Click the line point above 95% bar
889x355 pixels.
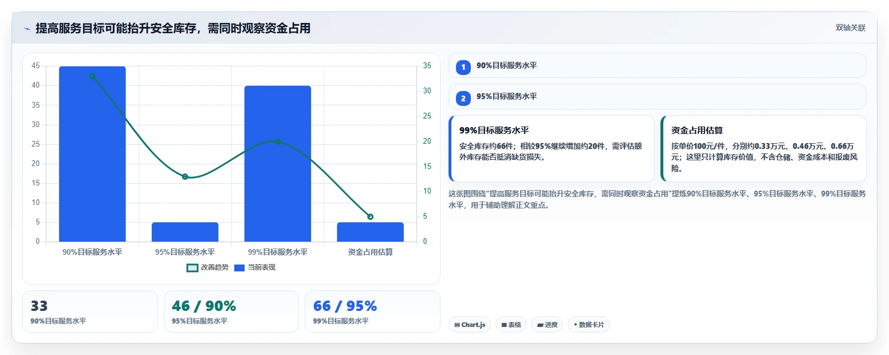click(x=185, y=176)
